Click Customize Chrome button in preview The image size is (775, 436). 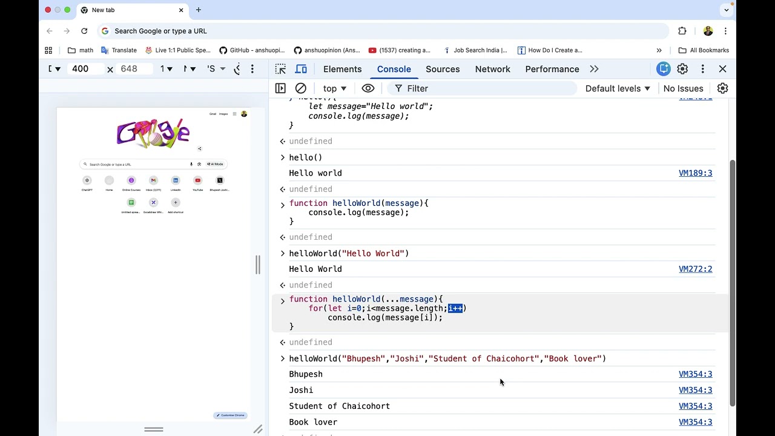coord(230,415)
